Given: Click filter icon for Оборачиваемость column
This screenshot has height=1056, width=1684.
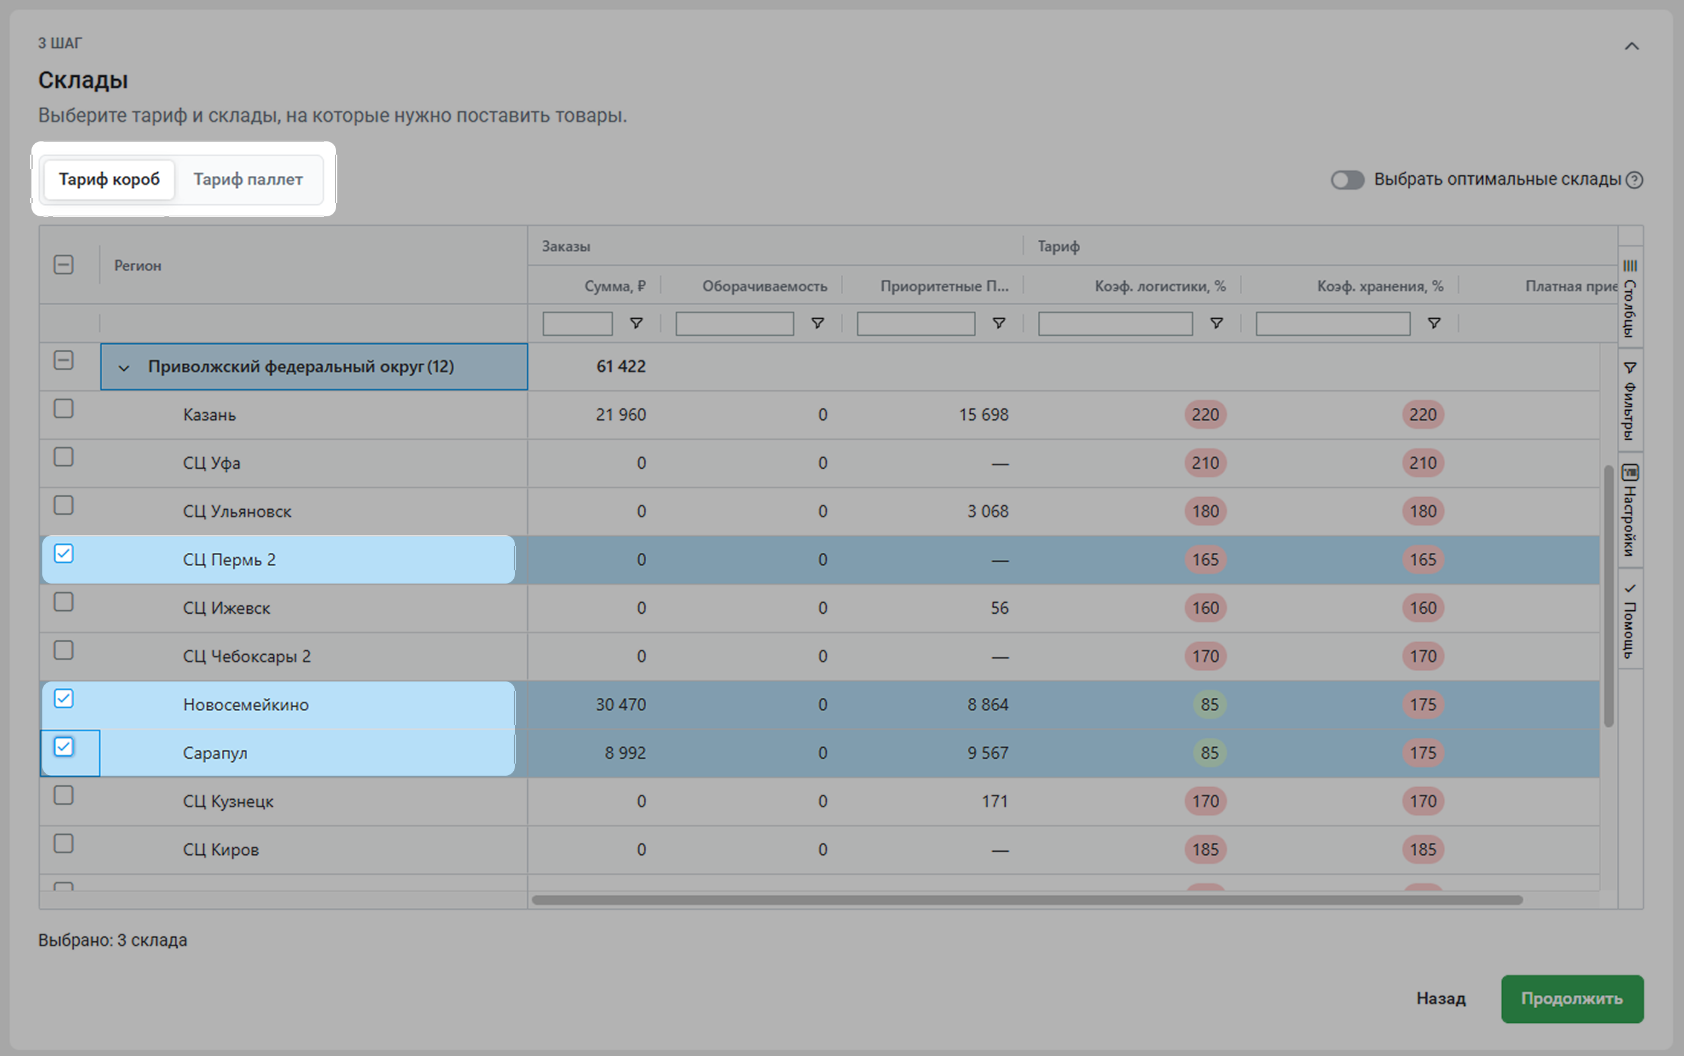Looking at the screenshot, I should tap(817, 323).
